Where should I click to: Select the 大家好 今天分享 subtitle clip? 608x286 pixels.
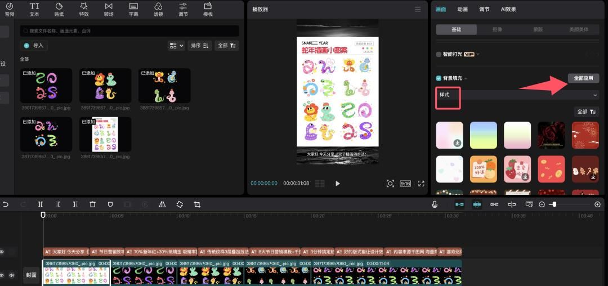point(66,252)
